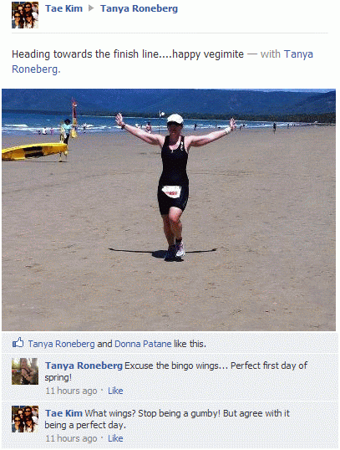Click the runner's white cap in photo
The image size is (340, 450).
(x=175, y=119)
